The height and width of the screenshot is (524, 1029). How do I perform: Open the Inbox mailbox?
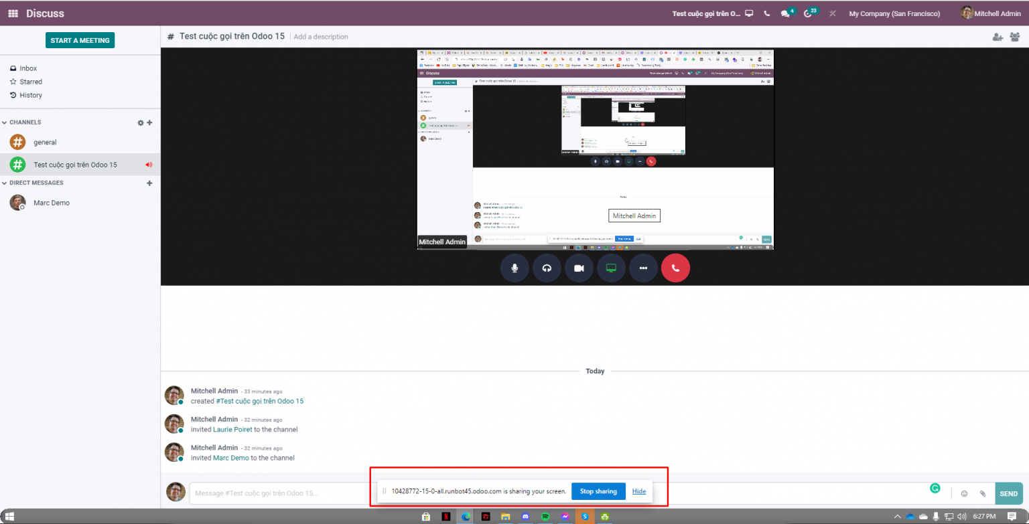tap(28, 68)
